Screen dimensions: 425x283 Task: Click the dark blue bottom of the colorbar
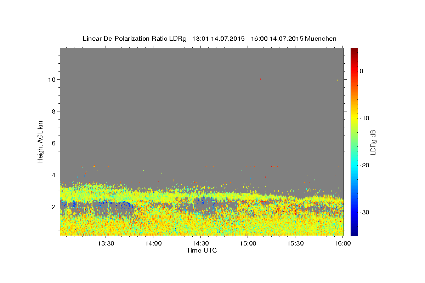pyautogui.click(x=354, y=233)
